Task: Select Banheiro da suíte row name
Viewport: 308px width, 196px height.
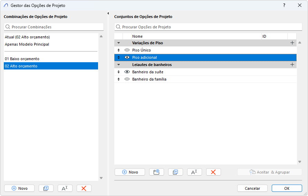Action: (148, 72)
